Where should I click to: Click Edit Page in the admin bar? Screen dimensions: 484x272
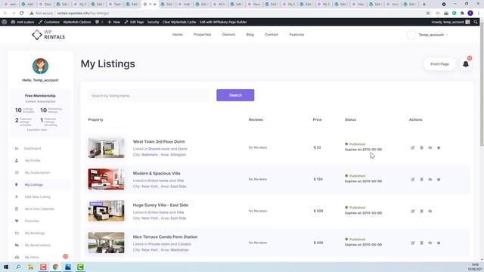tap(134, 22)
